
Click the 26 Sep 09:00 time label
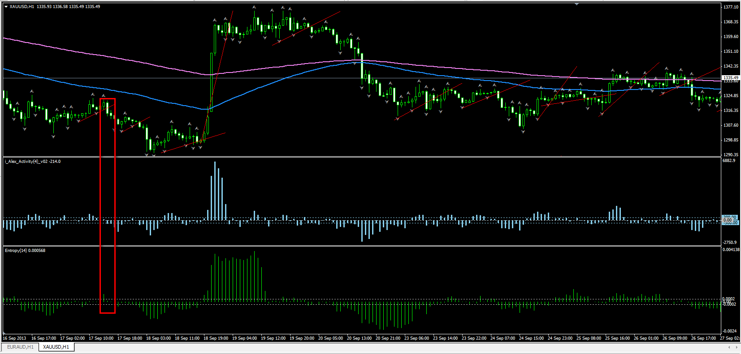point(675,338)
